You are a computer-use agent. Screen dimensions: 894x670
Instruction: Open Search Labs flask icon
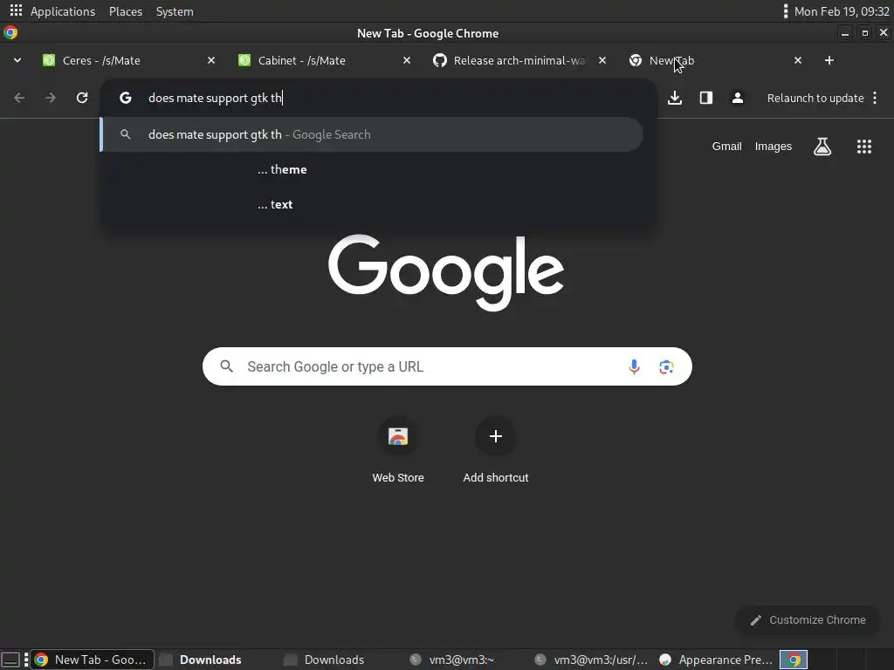[x=822, y=147]
